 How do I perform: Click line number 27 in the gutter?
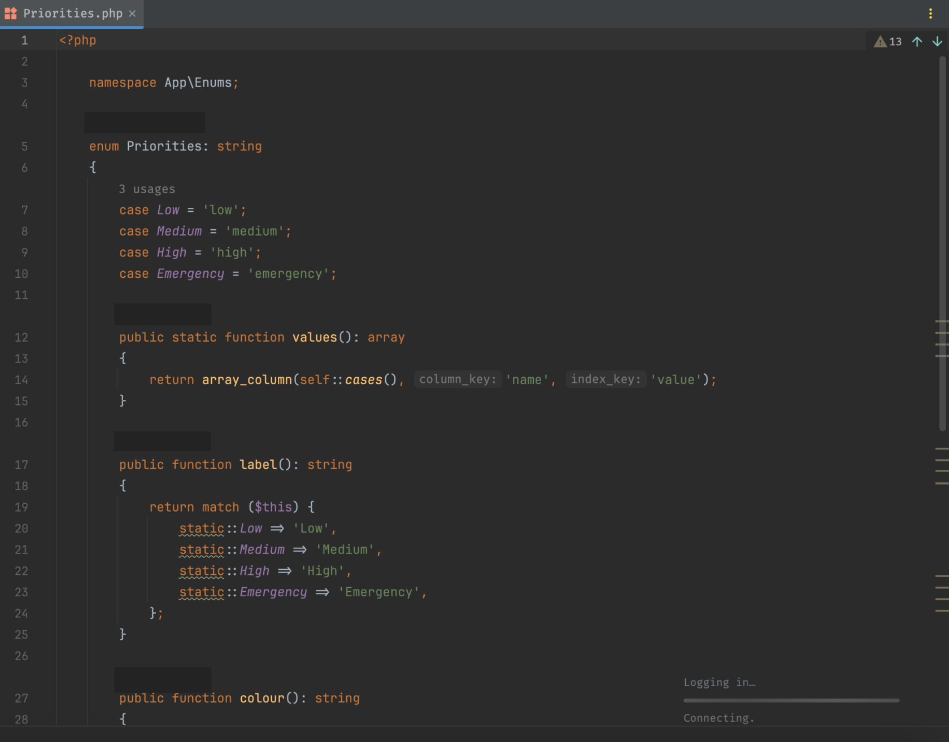[x=21, y=699]
